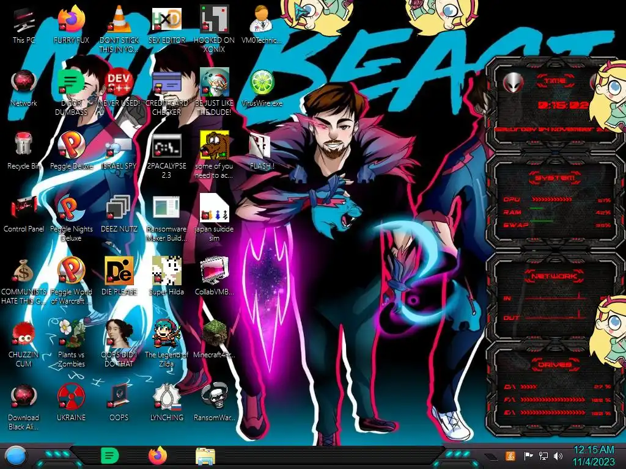Click the Alienware head in the widget

click(x=514, y=83)
